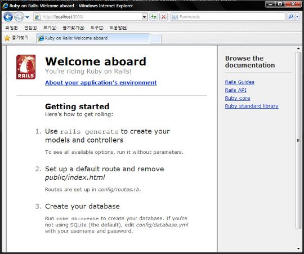
Task: Close the Internet Explorer window
Action: click(x=293, y=4)
